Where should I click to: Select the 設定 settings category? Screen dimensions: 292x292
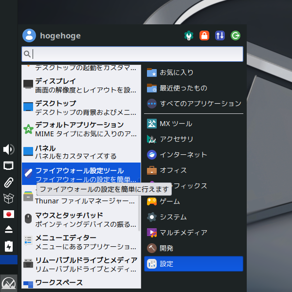point(194,264)
